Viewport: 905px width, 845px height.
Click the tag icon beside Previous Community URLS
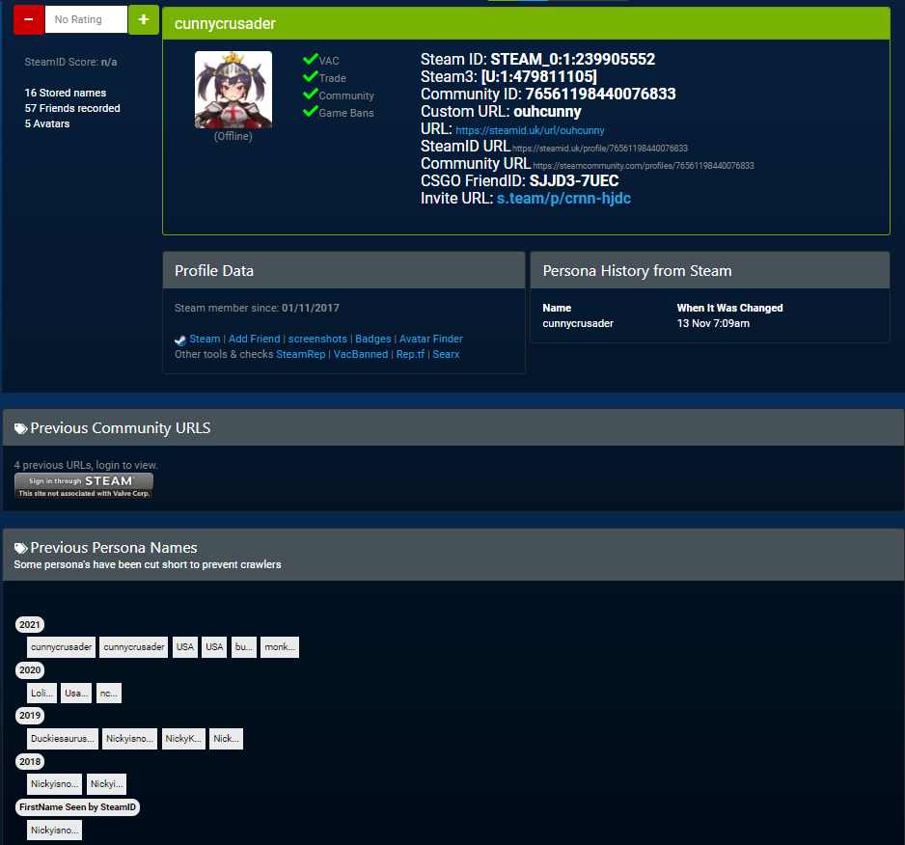(x=21, y=428)
